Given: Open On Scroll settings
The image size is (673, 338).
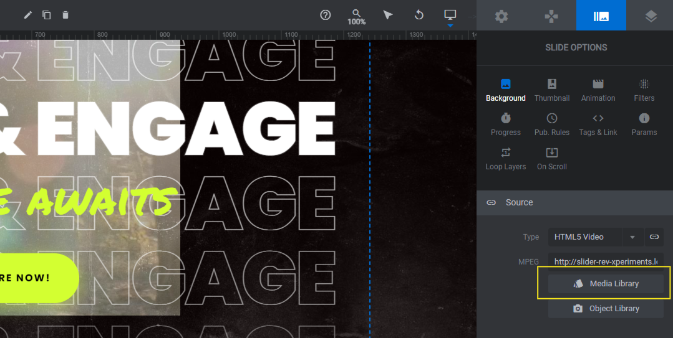Looking at the screenshot, I should tap(552, 159).
